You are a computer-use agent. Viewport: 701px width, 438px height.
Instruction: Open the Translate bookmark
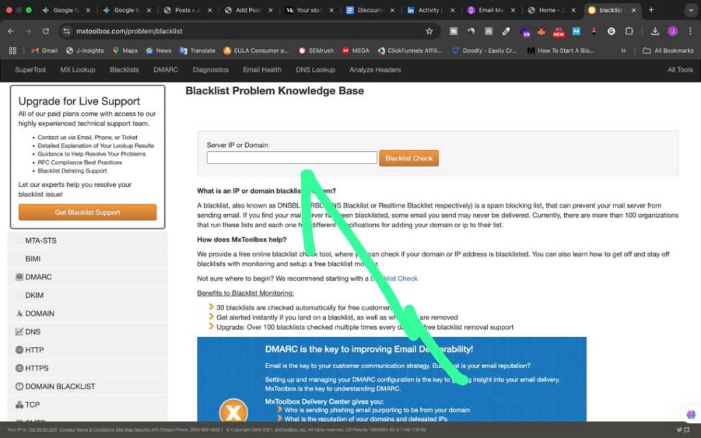pos(197,51)
